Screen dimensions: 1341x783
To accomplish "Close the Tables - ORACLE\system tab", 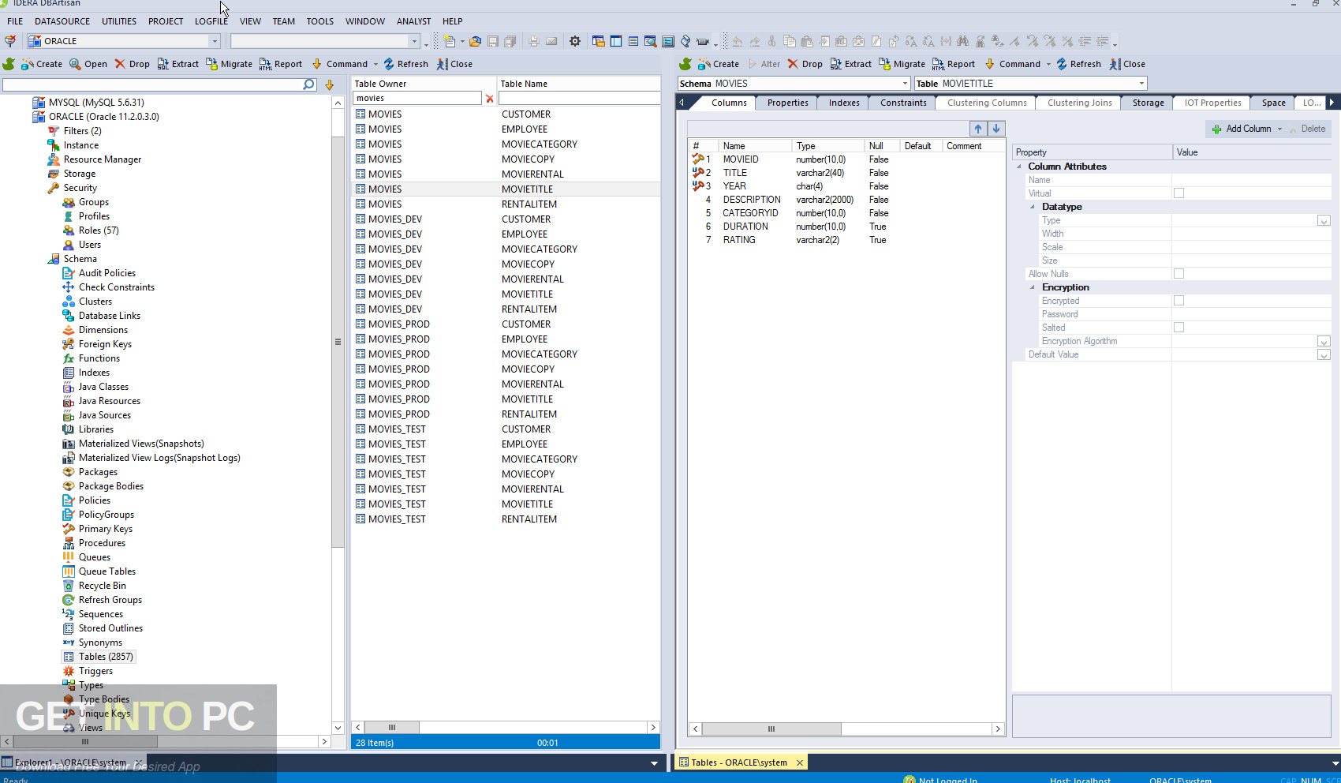I will click(x=800, y=762).
